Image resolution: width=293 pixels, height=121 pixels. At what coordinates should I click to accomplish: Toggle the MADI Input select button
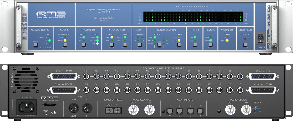[84, 45]
